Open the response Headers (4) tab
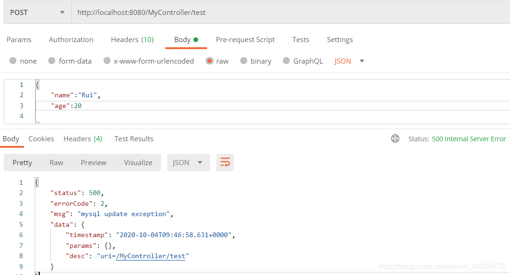This screenshot has height=275, width=510. [x=82, y=138]
